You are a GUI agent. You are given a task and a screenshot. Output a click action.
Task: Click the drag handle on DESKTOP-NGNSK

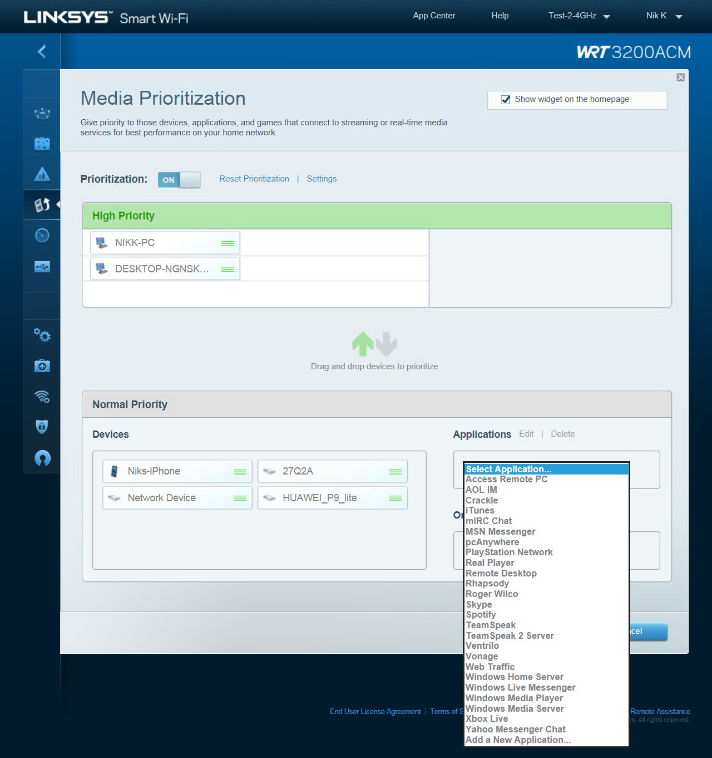(228, 269)
